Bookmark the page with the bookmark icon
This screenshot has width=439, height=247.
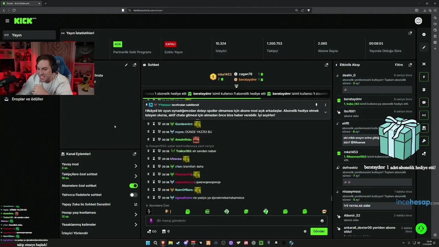pos(123,10)
